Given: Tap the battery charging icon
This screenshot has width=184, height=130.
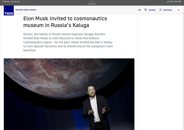Looking at the screenshot, I should [x=180, y=2].
